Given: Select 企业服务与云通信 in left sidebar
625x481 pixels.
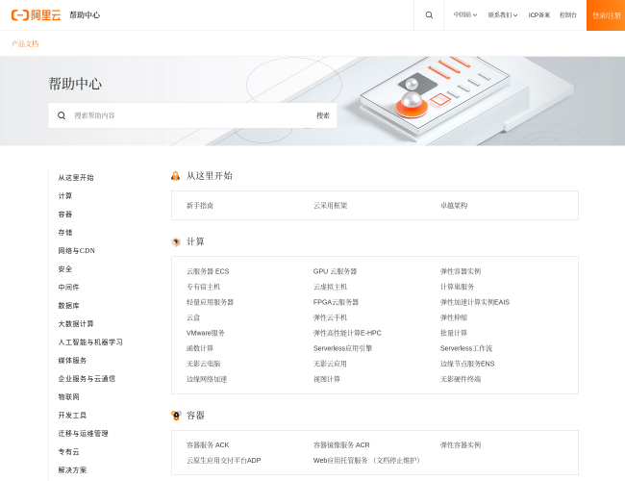Looking at the screenshot, I should click(x=87, y=378).
